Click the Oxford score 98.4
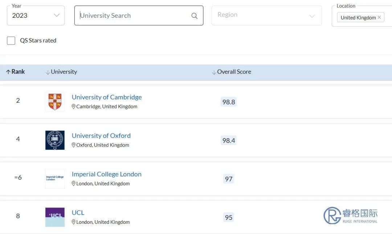 [229, 140]
